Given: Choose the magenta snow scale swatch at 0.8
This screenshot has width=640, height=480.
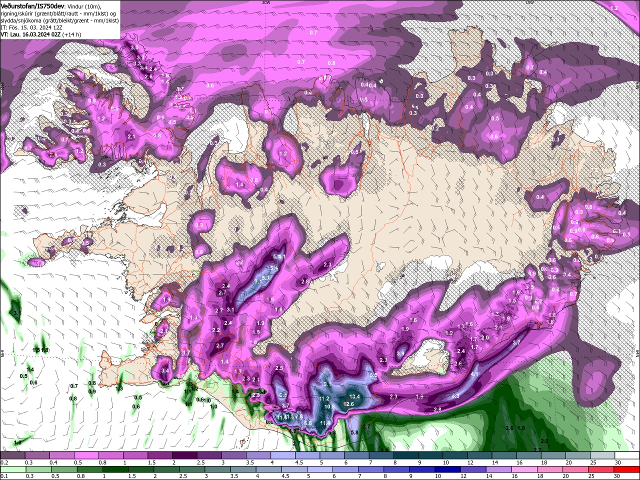Looking at the screenshot, I should pos(111,455).
